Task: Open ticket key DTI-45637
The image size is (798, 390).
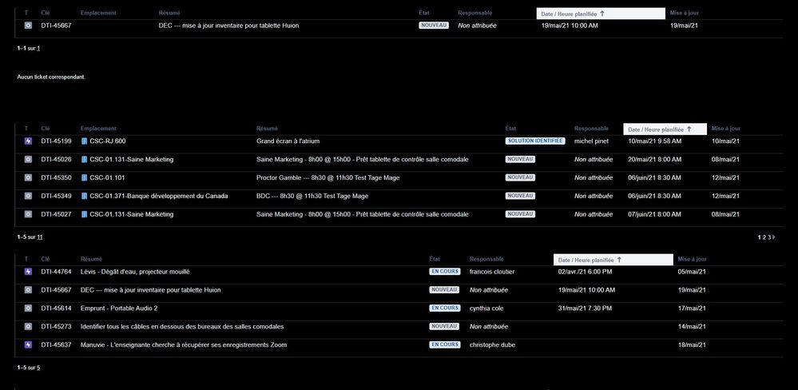Action: coord(56,345)
